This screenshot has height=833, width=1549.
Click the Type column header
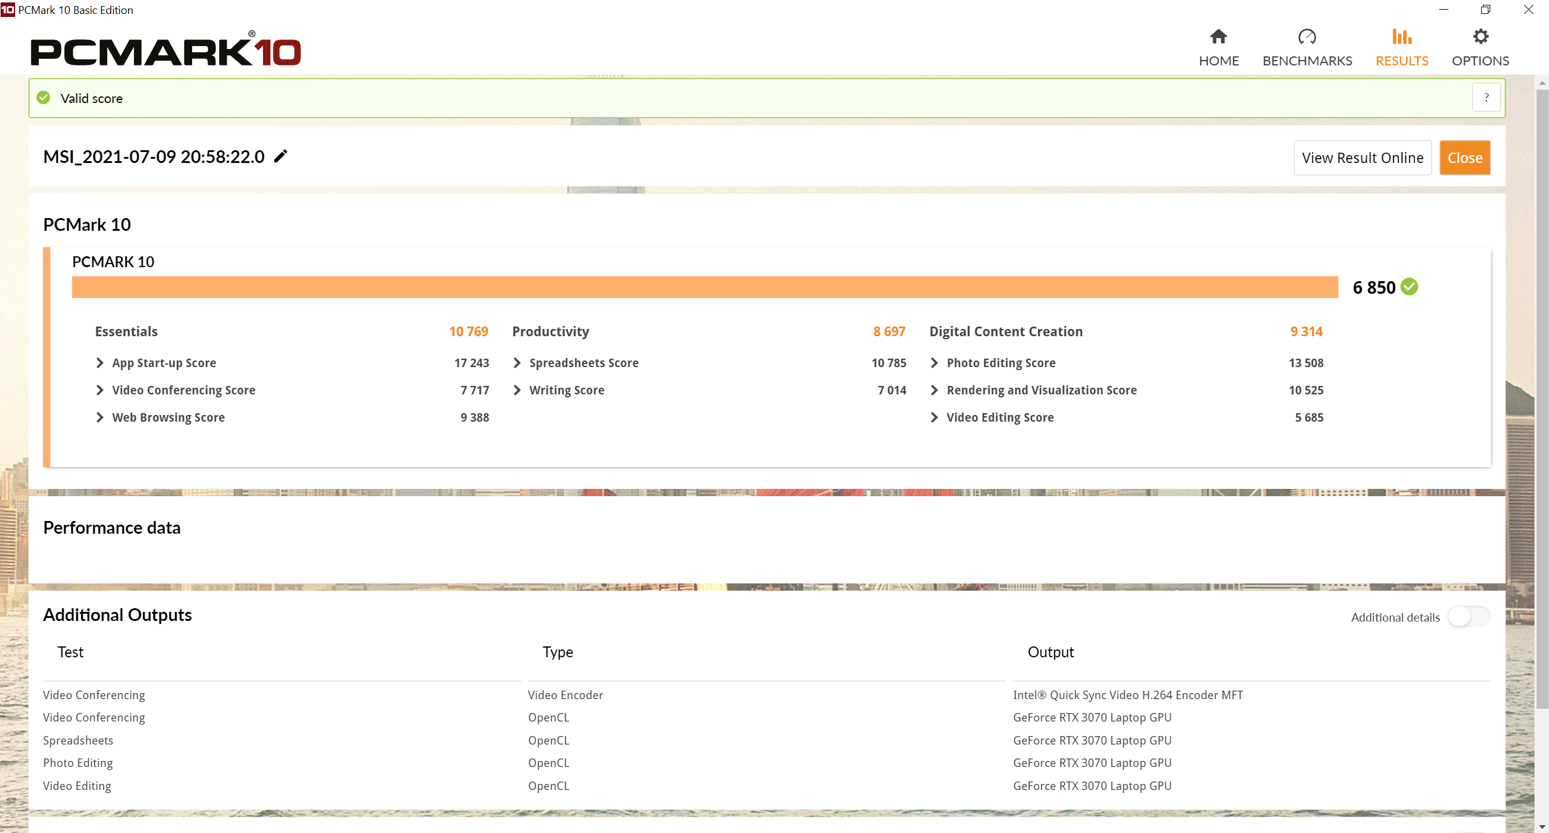point(558,652)
